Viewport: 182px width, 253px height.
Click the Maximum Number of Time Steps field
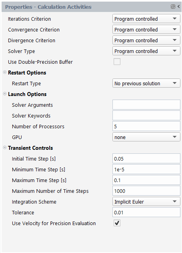146,191
